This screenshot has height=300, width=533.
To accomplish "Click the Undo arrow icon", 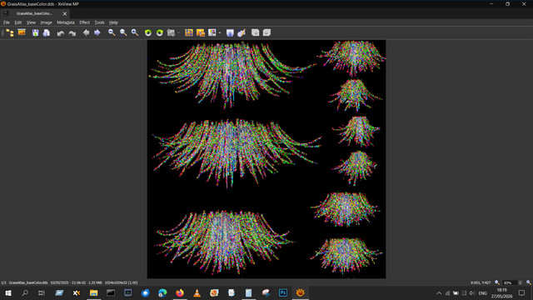I will 61,33.
